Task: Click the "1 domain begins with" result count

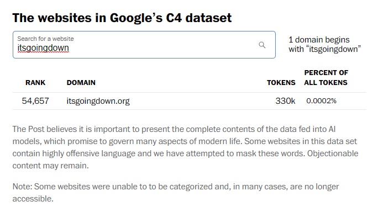Action: tap(325, 45)
